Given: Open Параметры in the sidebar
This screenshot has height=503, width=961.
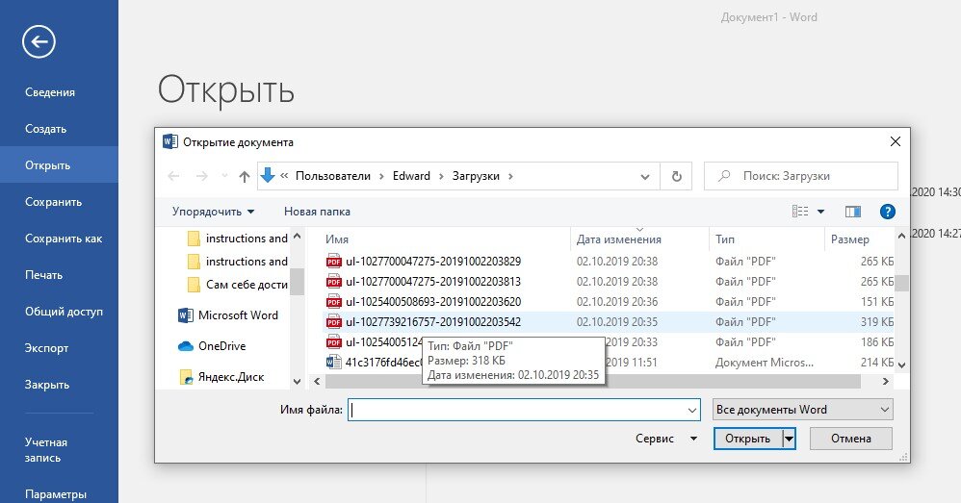Looking at the screenshot, I should click(55, 494).
